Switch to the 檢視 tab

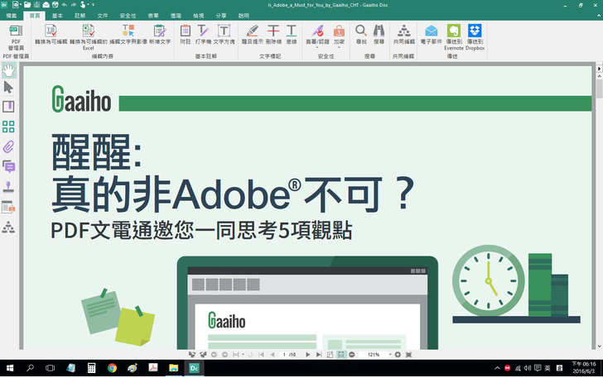click(x=199, y=16)
